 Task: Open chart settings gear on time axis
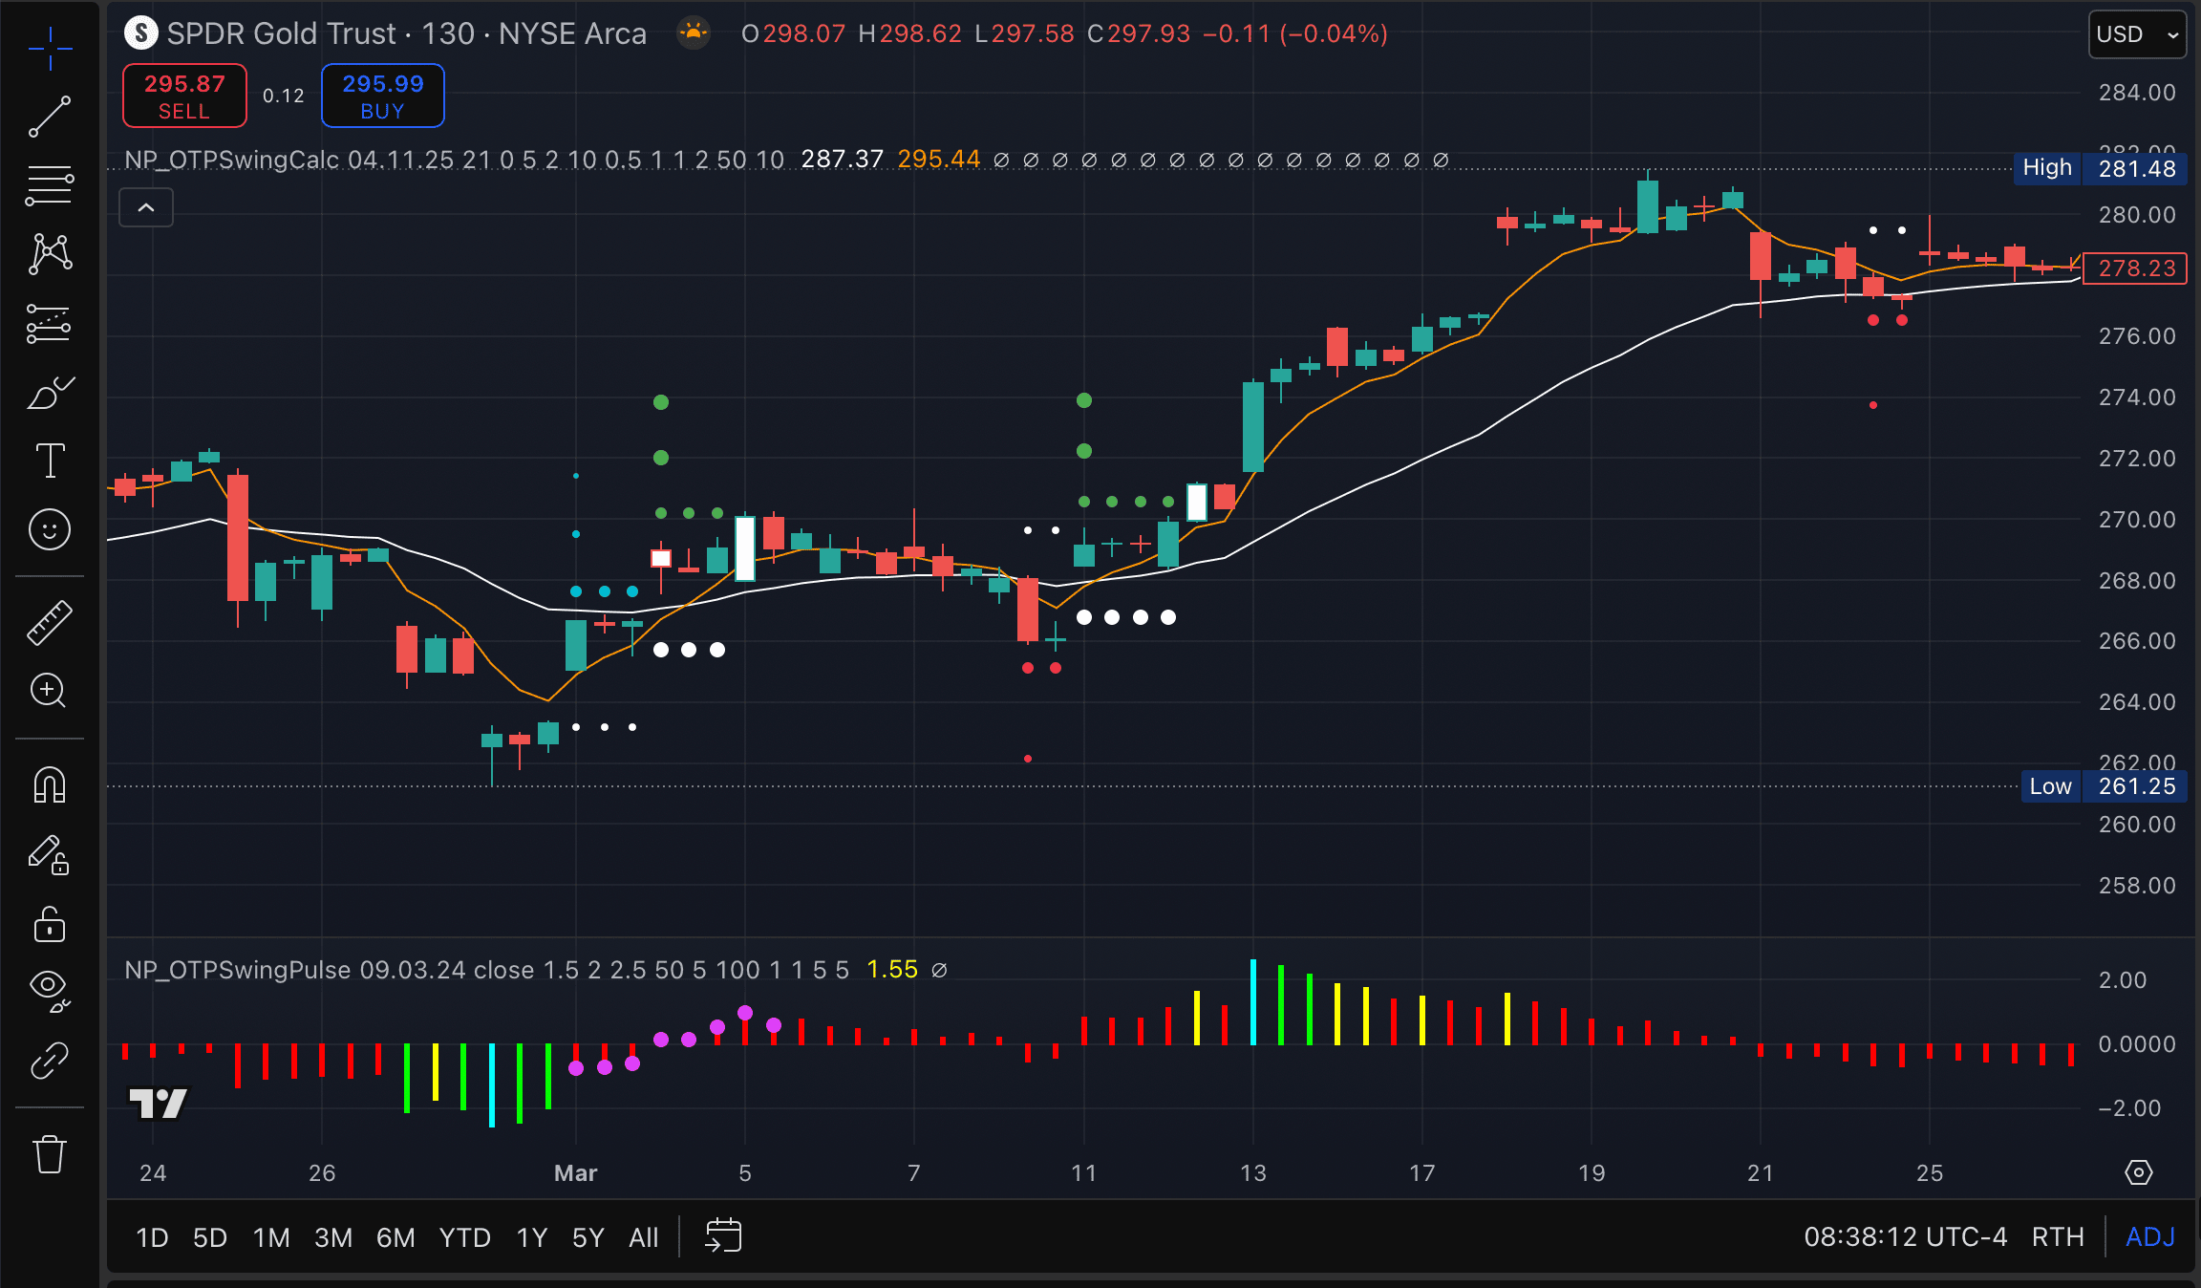[2139, 1172]
